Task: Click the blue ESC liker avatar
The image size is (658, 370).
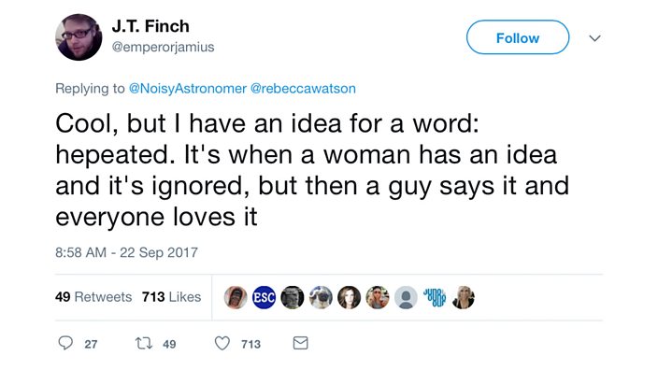Action: point(264,297)
